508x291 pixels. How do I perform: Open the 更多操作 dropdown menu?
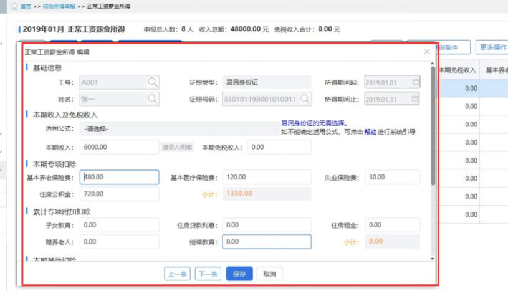coord(491,47)
